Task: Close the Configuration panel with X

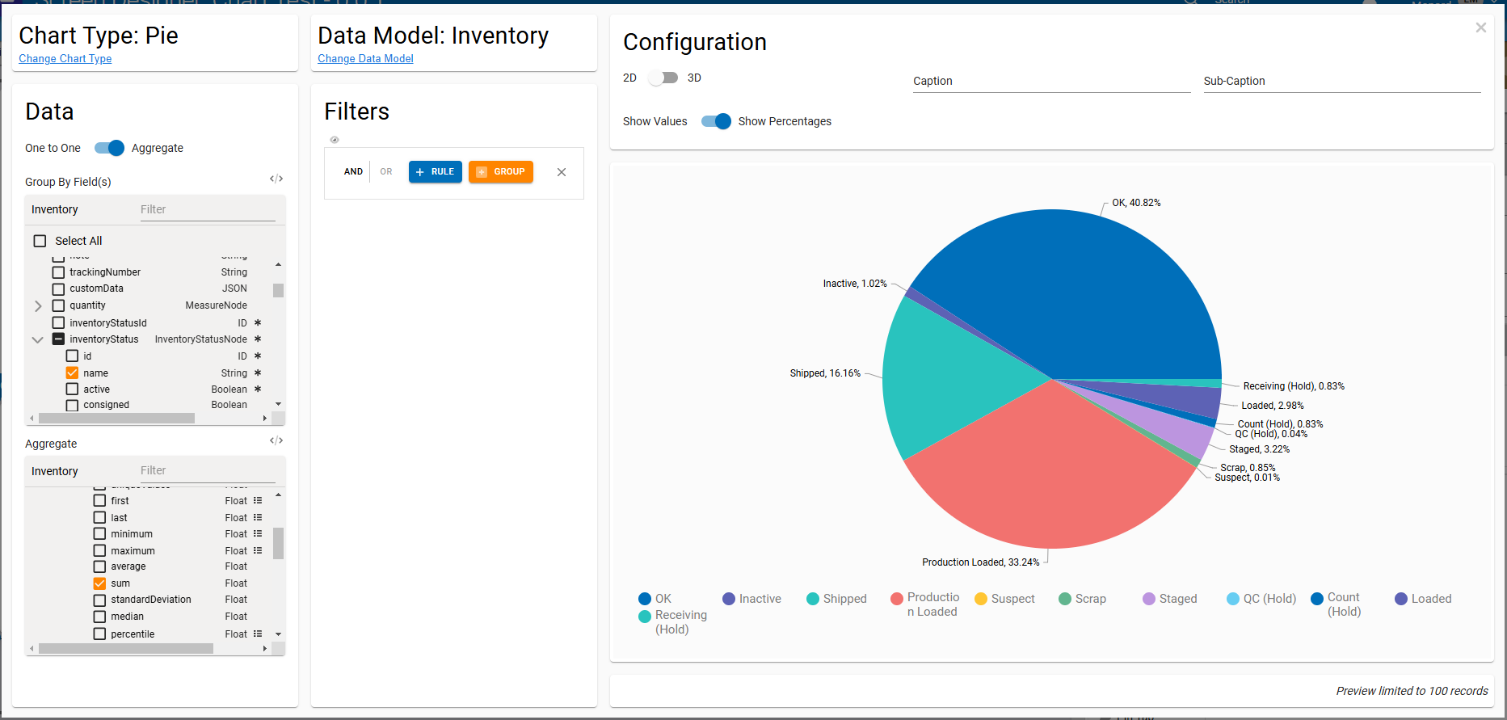Action: tap(1481, 27)
